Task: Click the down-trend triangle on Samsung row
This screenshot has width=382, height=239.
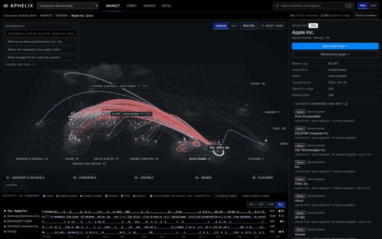Action: [280, 216]
